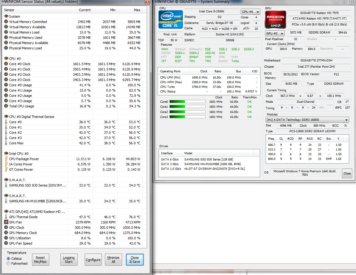Click the Core2 clock usage bar
356x275 pixels.
[x=187, y=112]
